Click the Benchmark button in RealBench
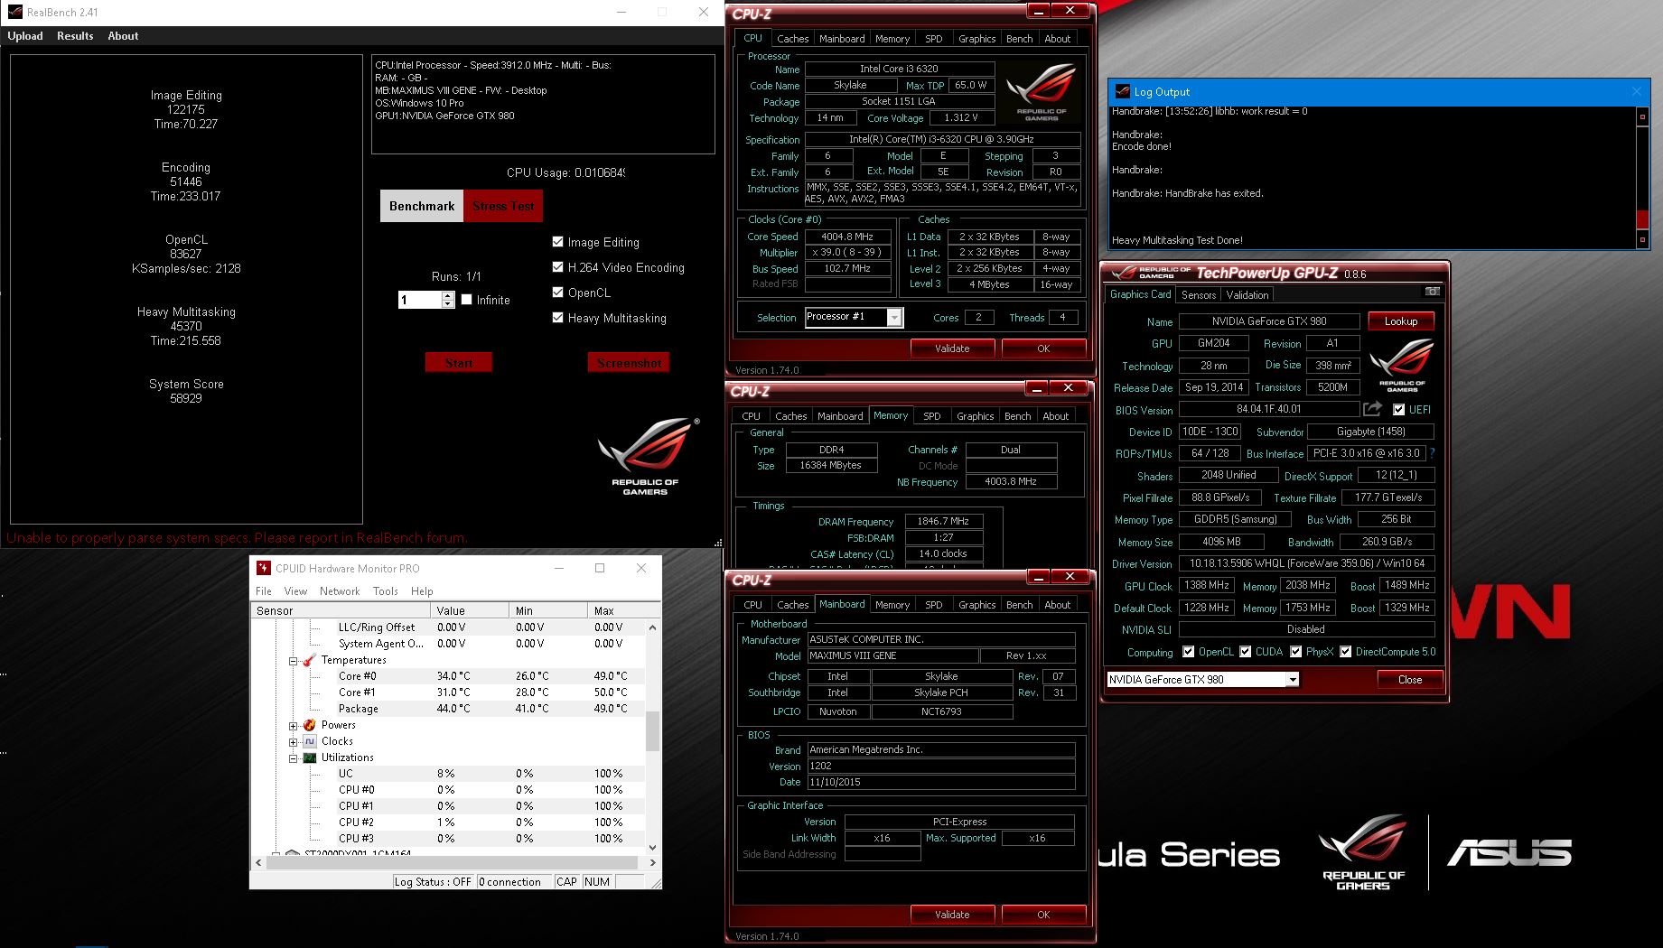Viewport: 1663px width, 948px height. pos(422,206)
